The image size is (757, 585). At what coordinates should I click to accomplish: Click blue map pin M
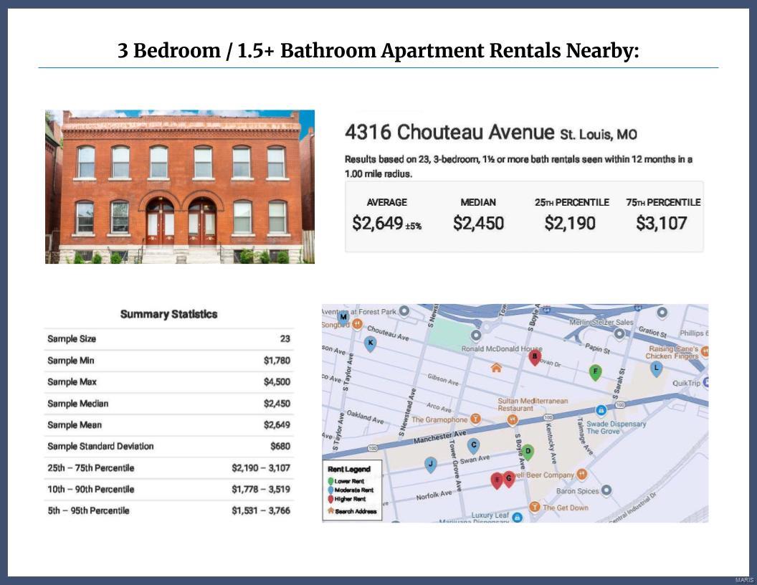tap(343, 317)
